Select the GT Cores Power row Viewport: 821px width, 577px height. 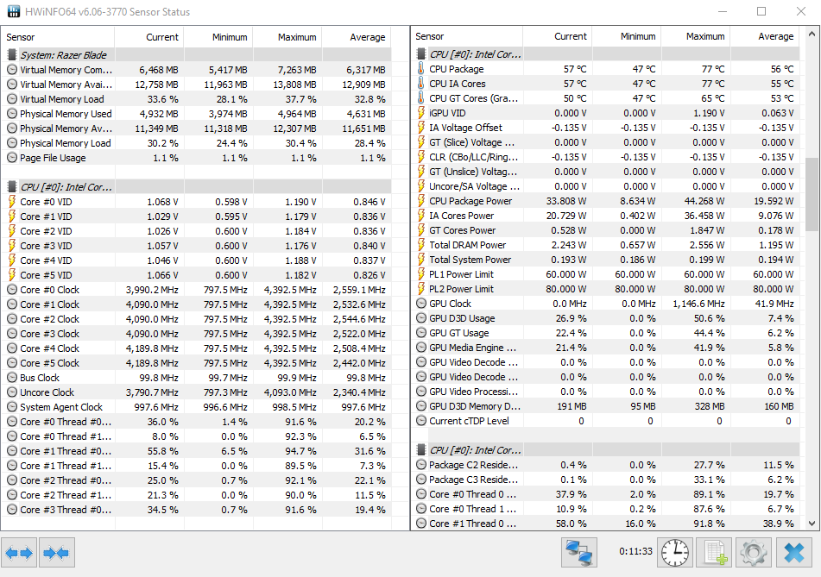(606, 230)
